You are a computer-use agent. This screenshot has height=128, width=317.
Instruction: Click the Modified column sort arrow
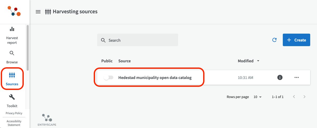pos(258,61)
